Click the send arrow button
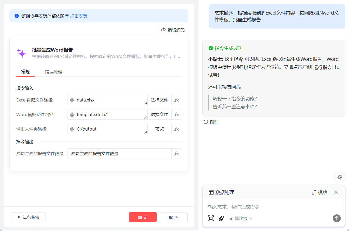The height and width of the screenshot is (231, 349). [x=337, y=218]
